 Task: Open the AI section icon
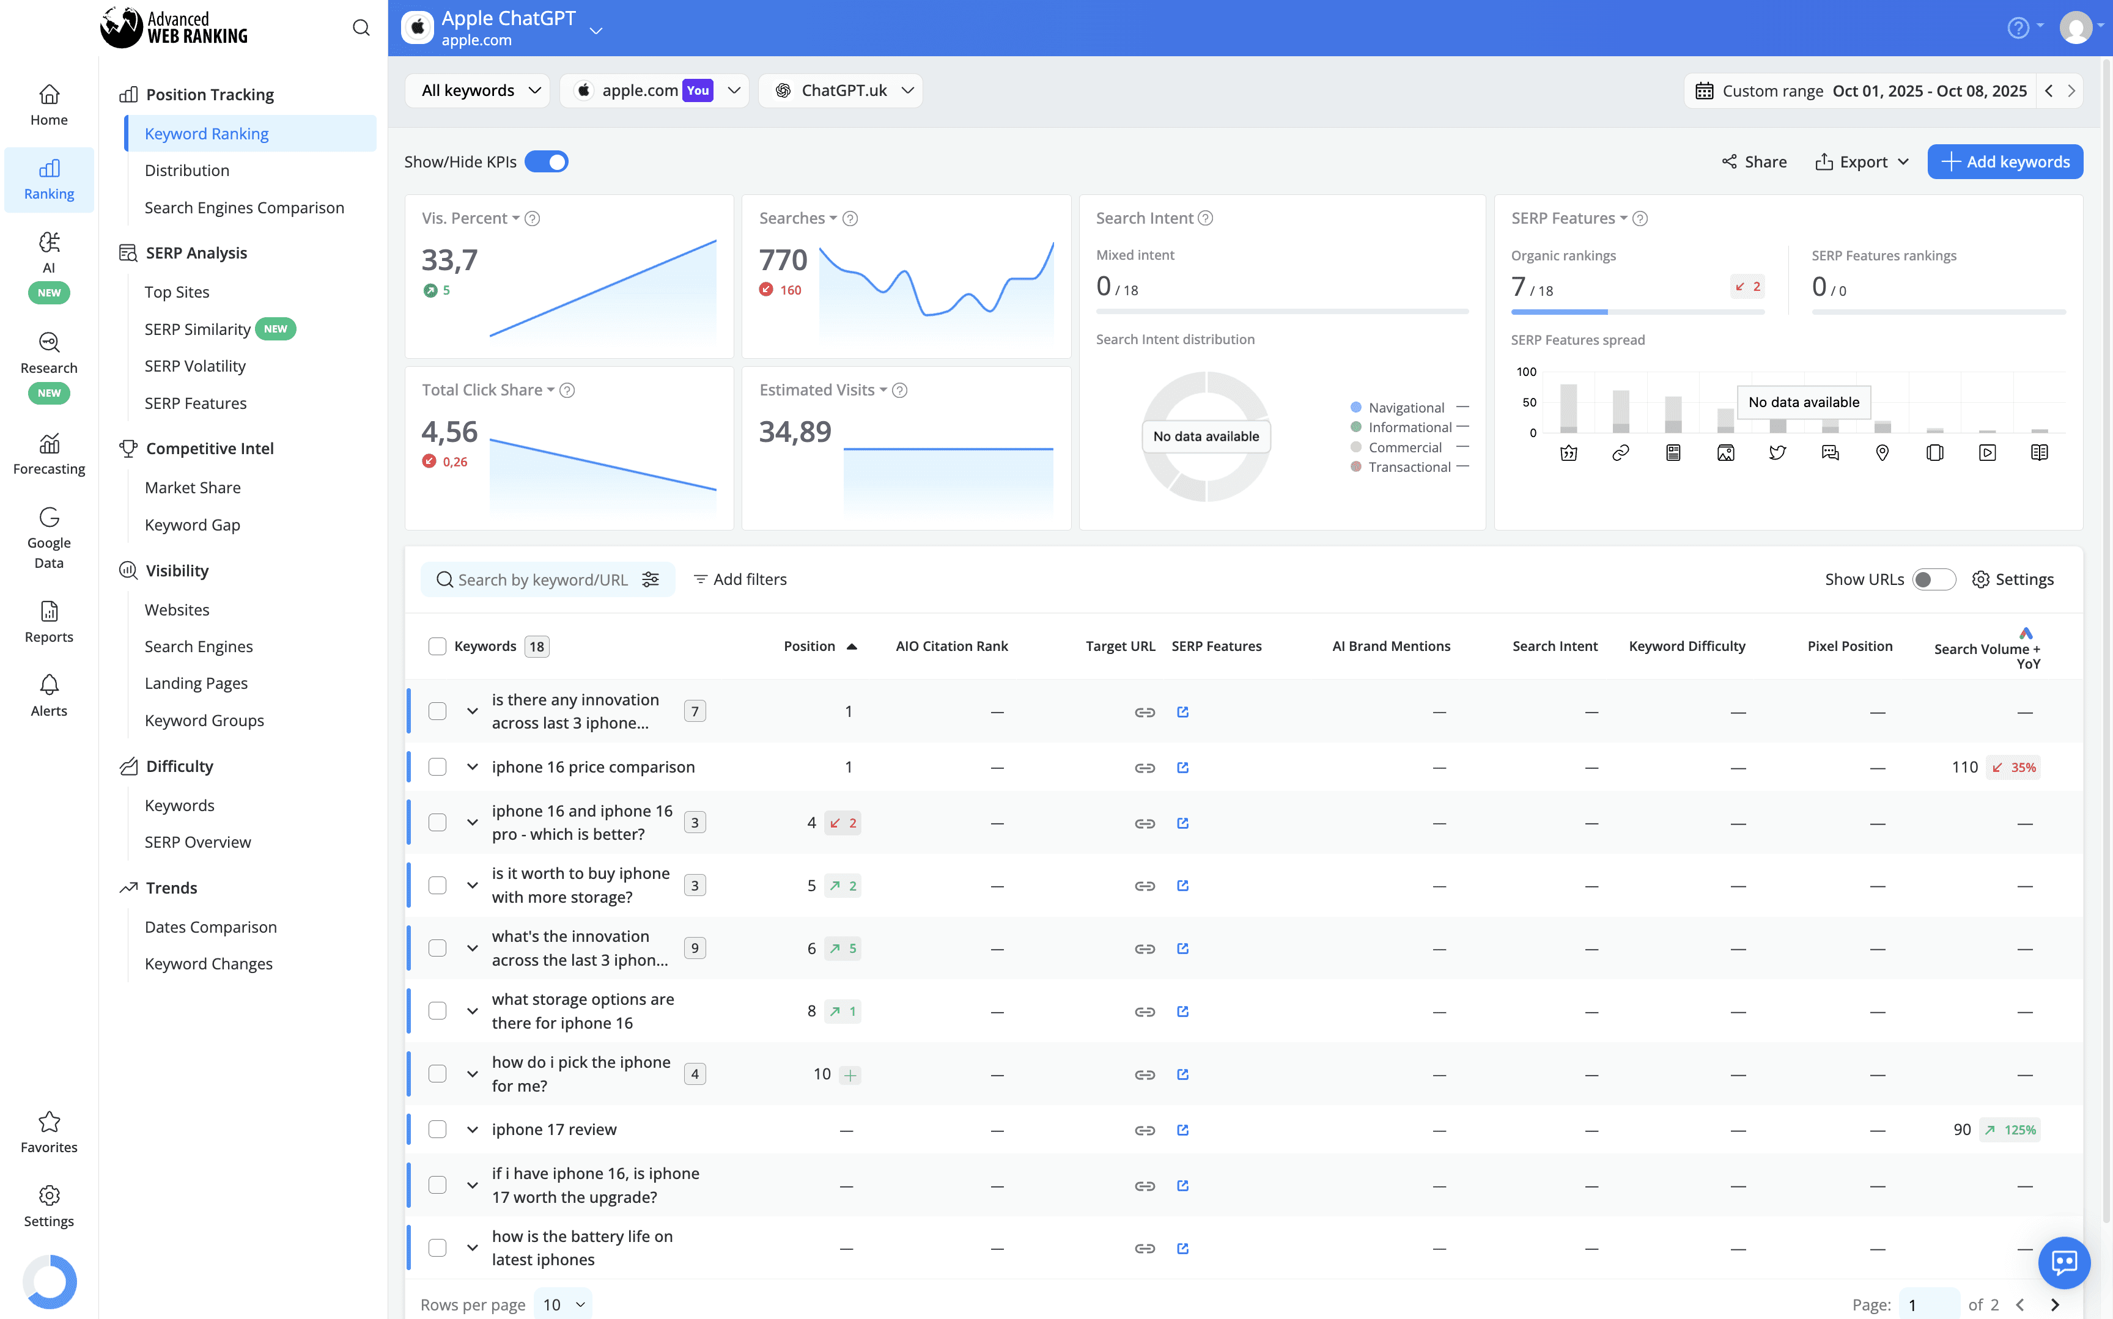49,243
